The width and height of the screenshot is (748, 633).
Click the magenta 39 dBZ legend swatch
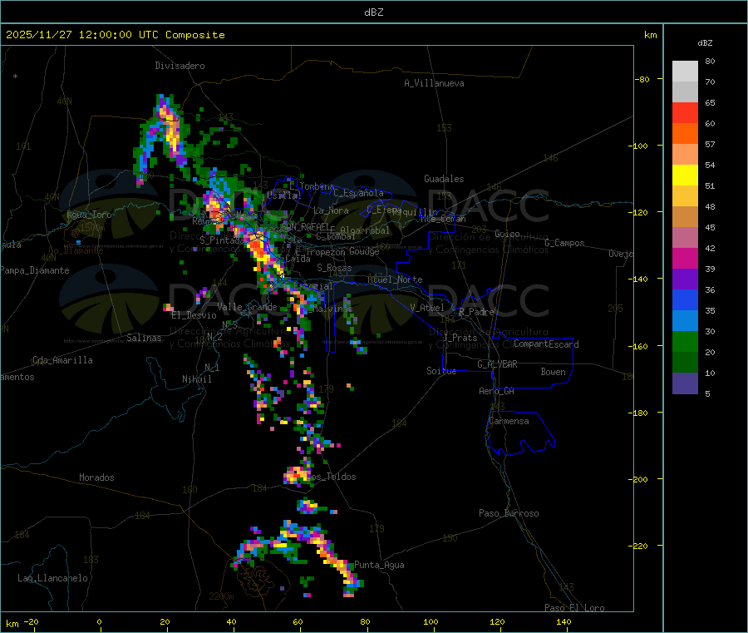[x=685, y=258]
